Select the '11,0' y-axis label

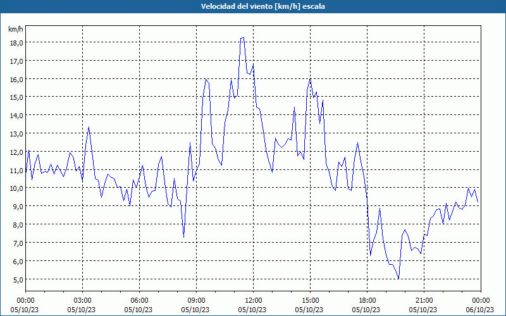pos(16,170)
